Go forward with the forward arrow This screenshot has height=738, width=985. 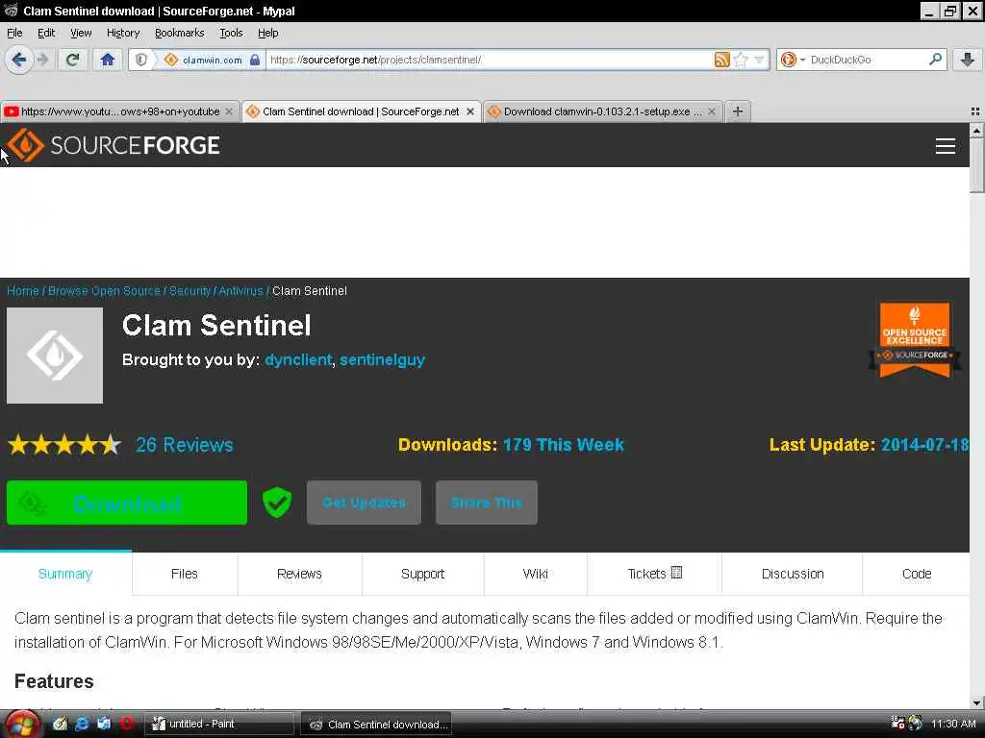[x=42, y=60]
